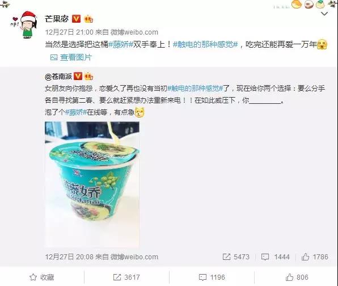338x286 pixels.
Task: Click repost button showing 3617
Action: [x=126, y=277]
